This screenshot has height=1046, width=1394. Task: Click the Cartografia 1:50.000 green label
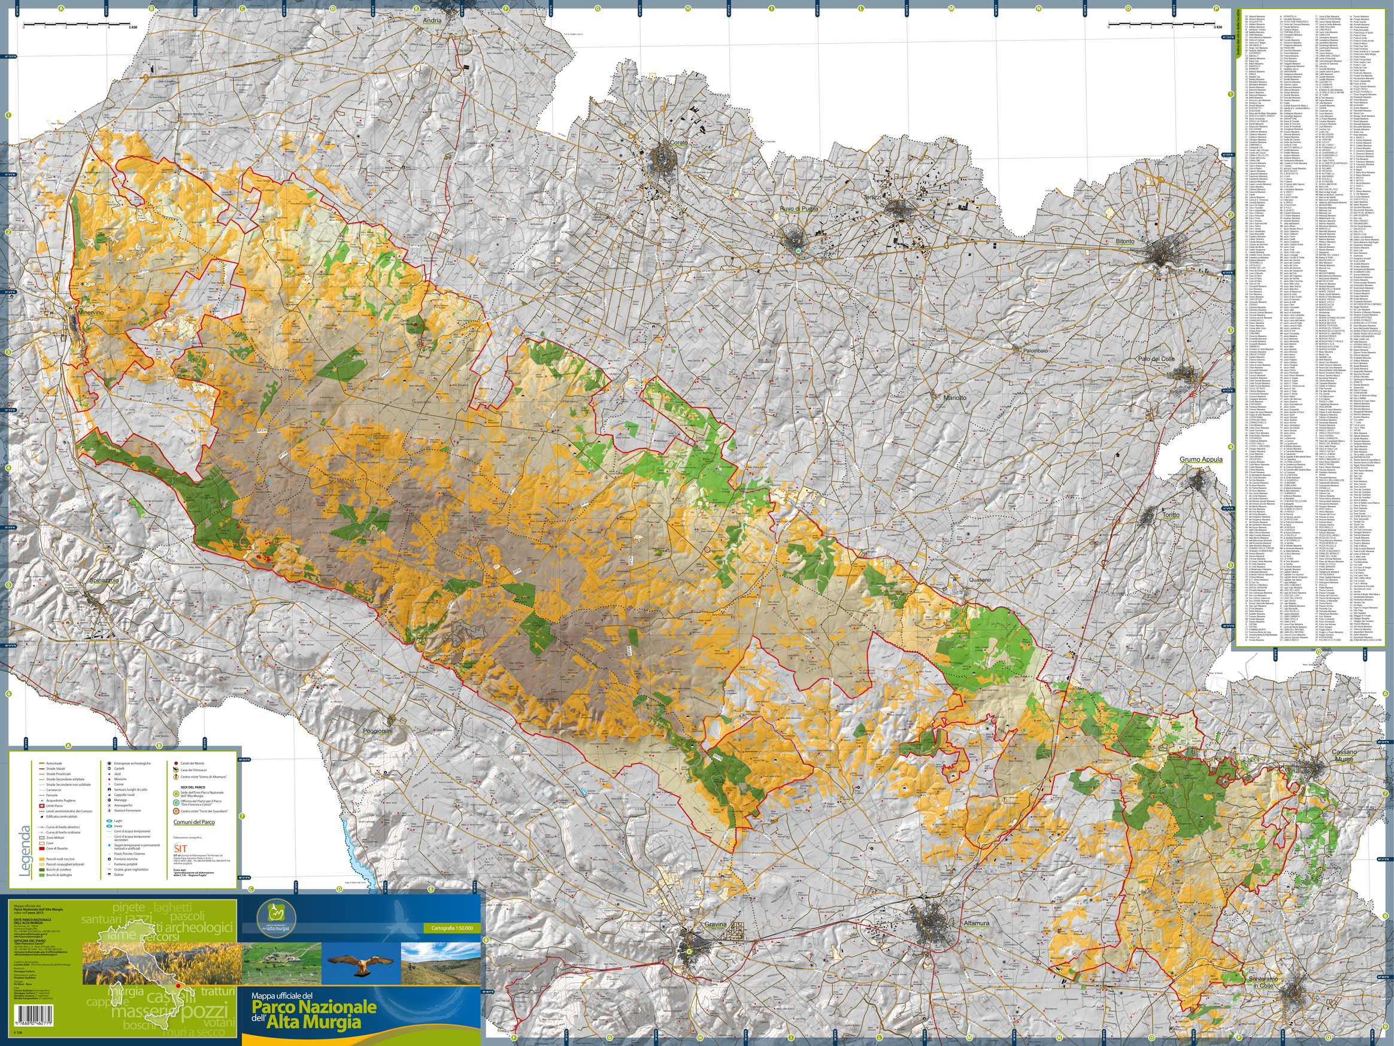(451, 927)
